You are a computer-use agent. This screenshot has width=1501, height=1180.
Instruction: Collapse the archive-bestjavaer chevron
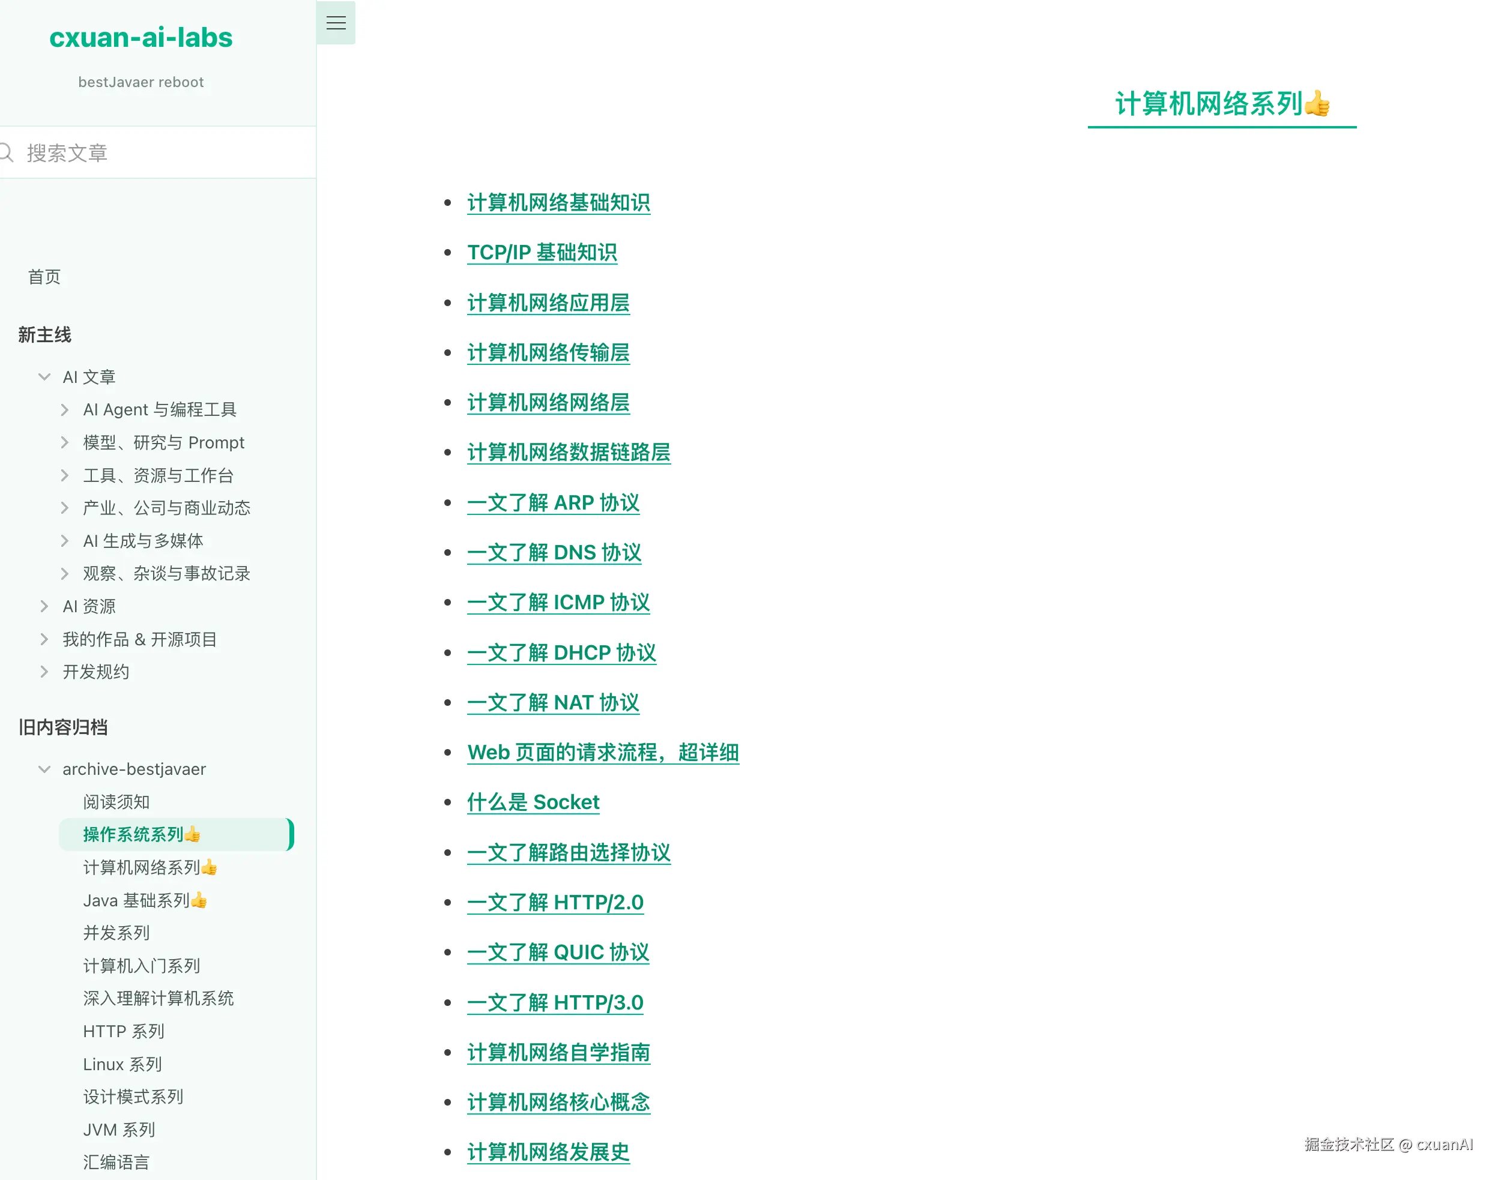(x=44, y=769)
